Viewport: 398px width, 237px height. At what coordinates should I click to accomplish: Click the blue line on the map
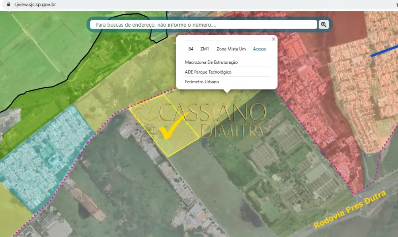384,51
